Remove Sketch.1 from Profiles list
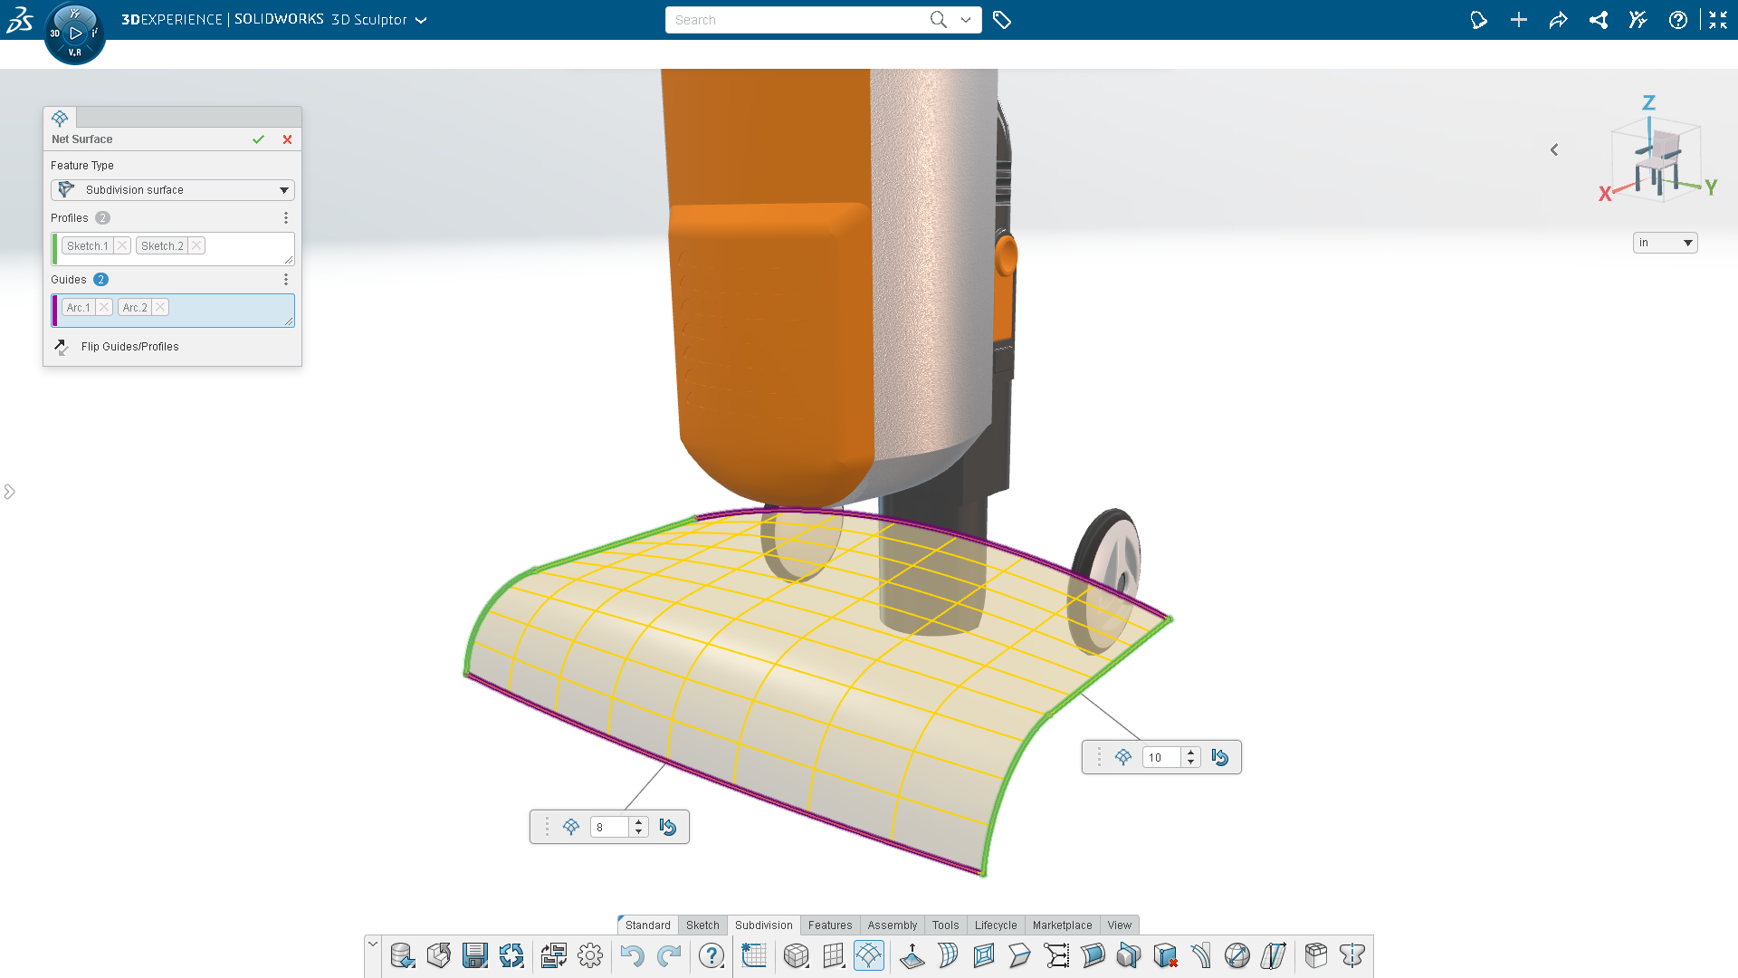 122,245
